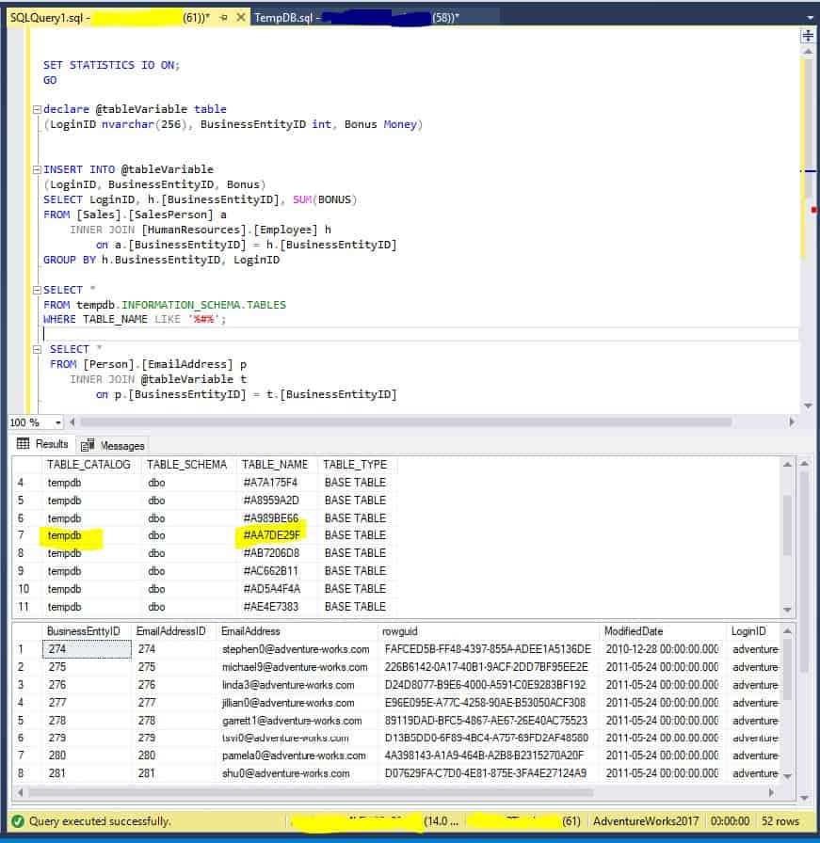Click results pane outer scrollbar up arrow
The image size is (820, 843).
point(804,463)
